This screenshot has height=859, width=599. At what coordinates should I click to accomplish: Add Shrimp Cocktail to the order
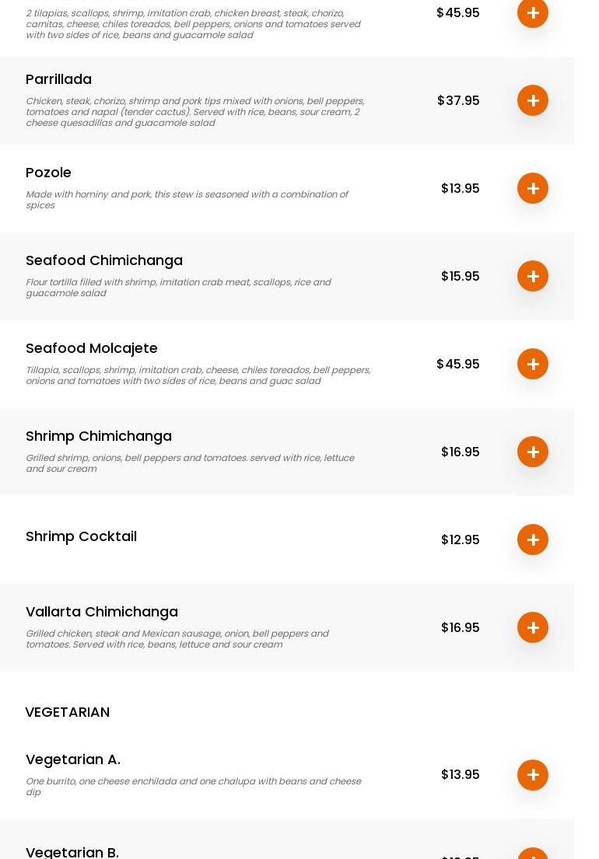pyautogui.click(x=533, y=539)
